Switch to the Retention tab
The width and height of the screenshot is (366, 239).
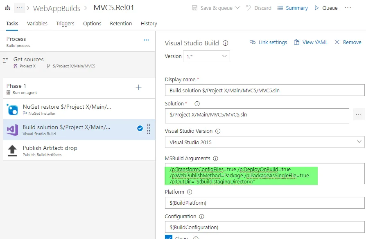pyautogui.click(x=121, y=24)
